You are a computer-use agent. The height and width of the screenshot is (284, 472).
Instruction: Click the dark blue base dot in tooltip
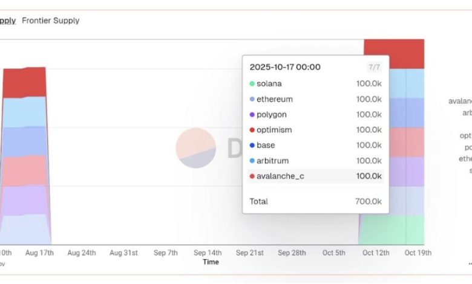[x=252, y=146]
